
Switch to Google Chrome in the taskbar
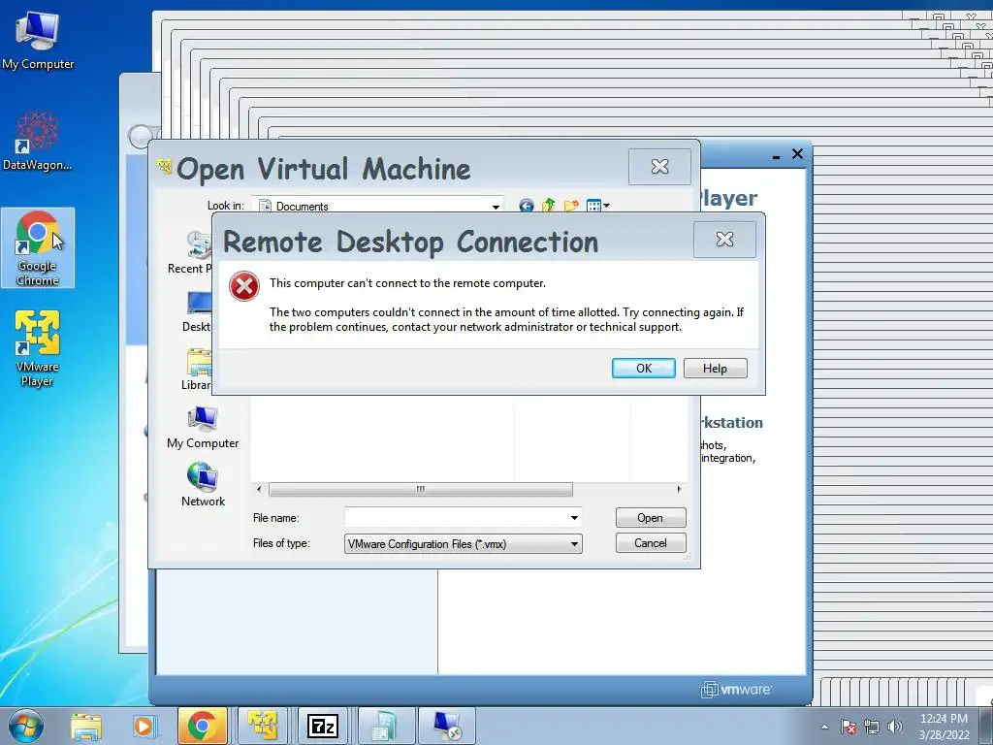[202, 726]
